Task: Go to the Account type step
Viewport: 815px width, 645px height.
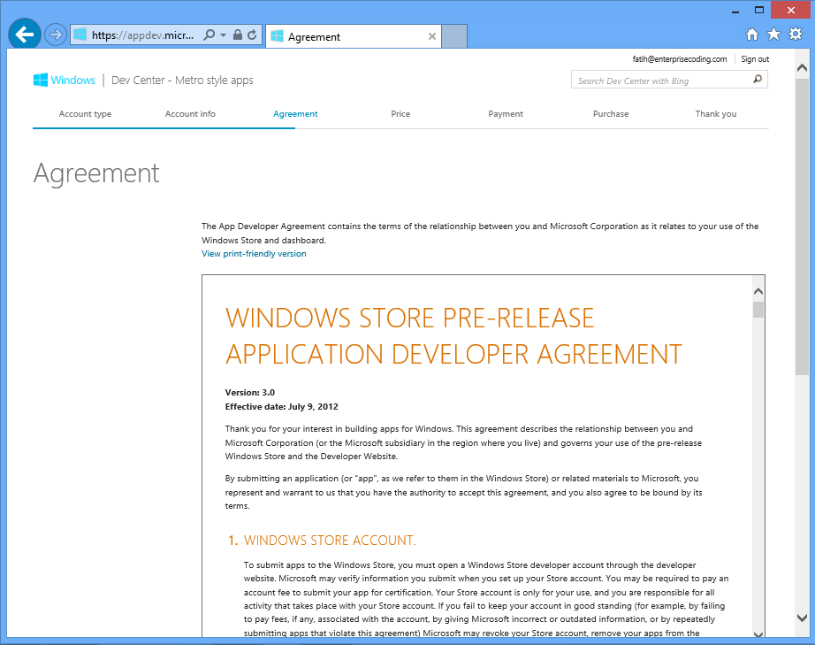Action: point(85,114)
